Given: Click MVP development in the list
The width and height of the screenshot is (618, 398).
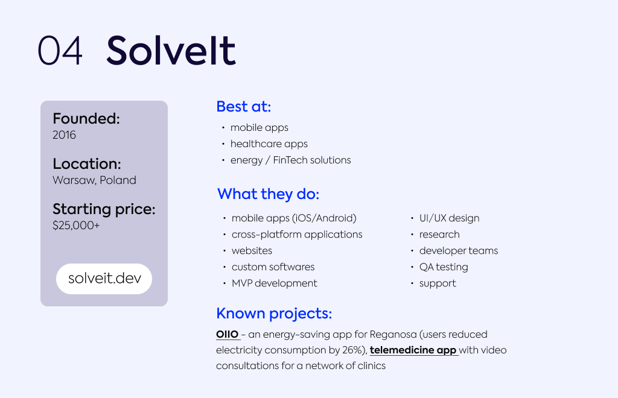Looking at the screenshot, I should [x=274, y=283].
